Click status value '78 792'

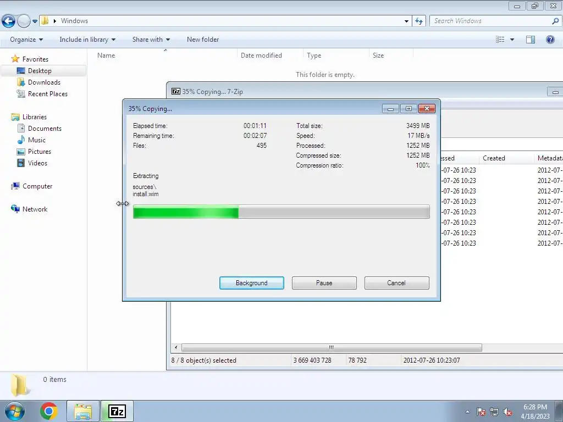pos(357,360)
